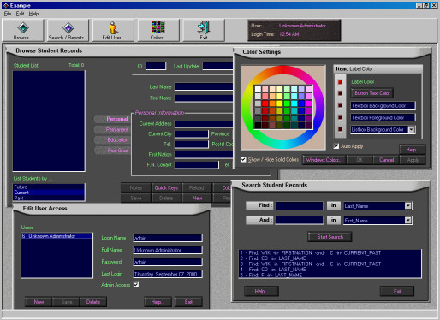Select Current in List Students by
Screen dimensions: 440x320
tap(49, 193)
